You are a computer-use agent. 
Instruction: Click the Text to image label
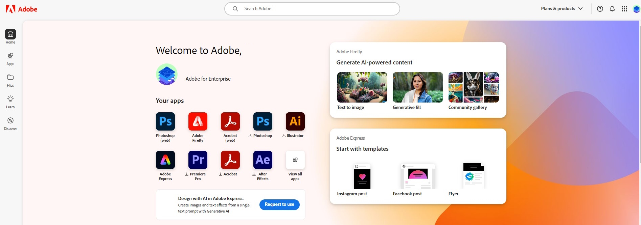point(350,107)
